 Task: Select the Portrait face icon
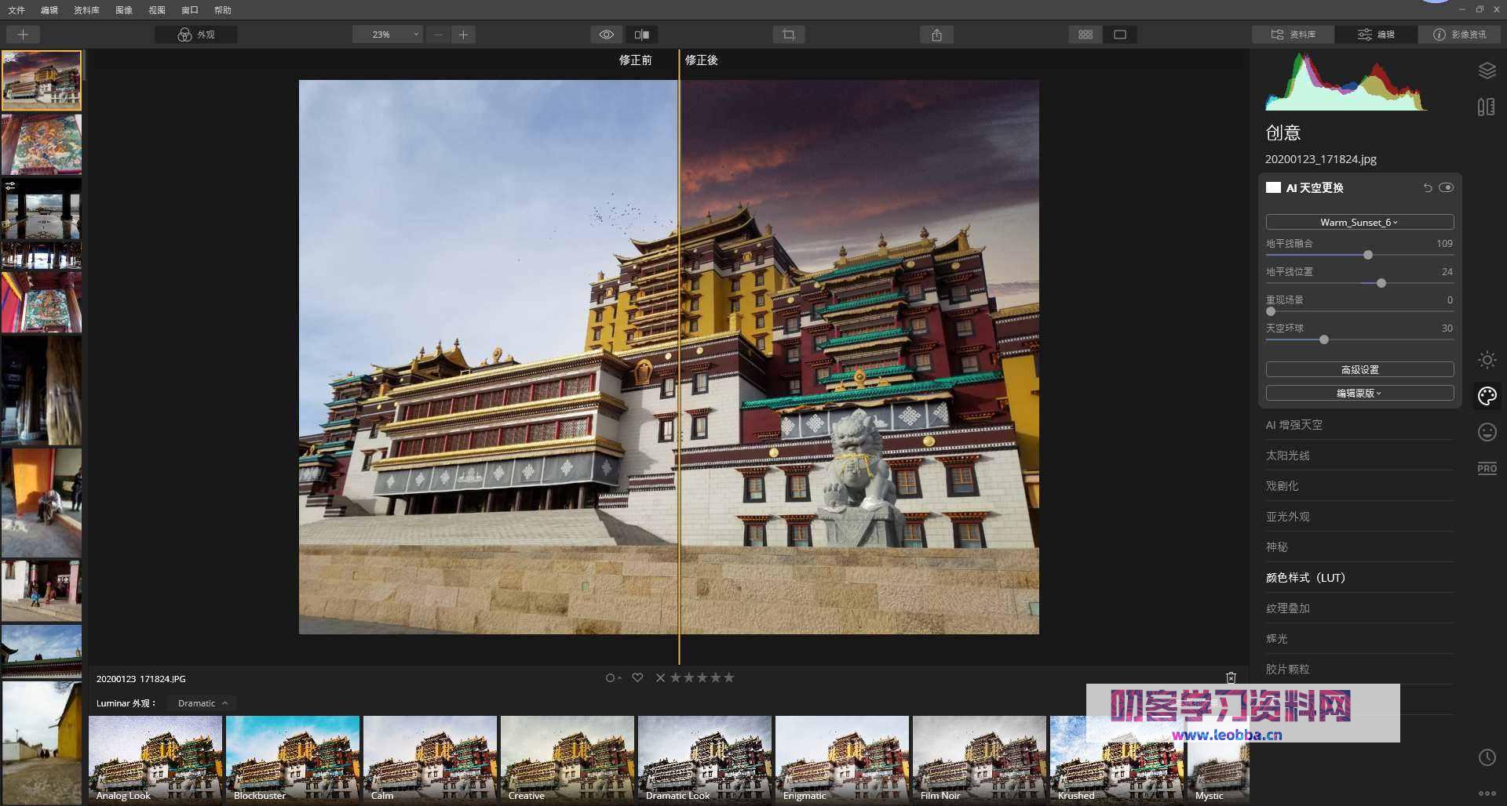[1487, 432]
